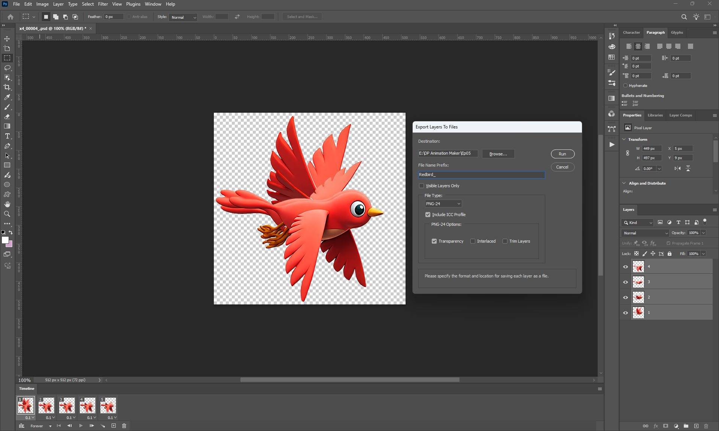Play the timeline animation
The height and width of the screenshot is (431, 719).
[x=81, y=426]
